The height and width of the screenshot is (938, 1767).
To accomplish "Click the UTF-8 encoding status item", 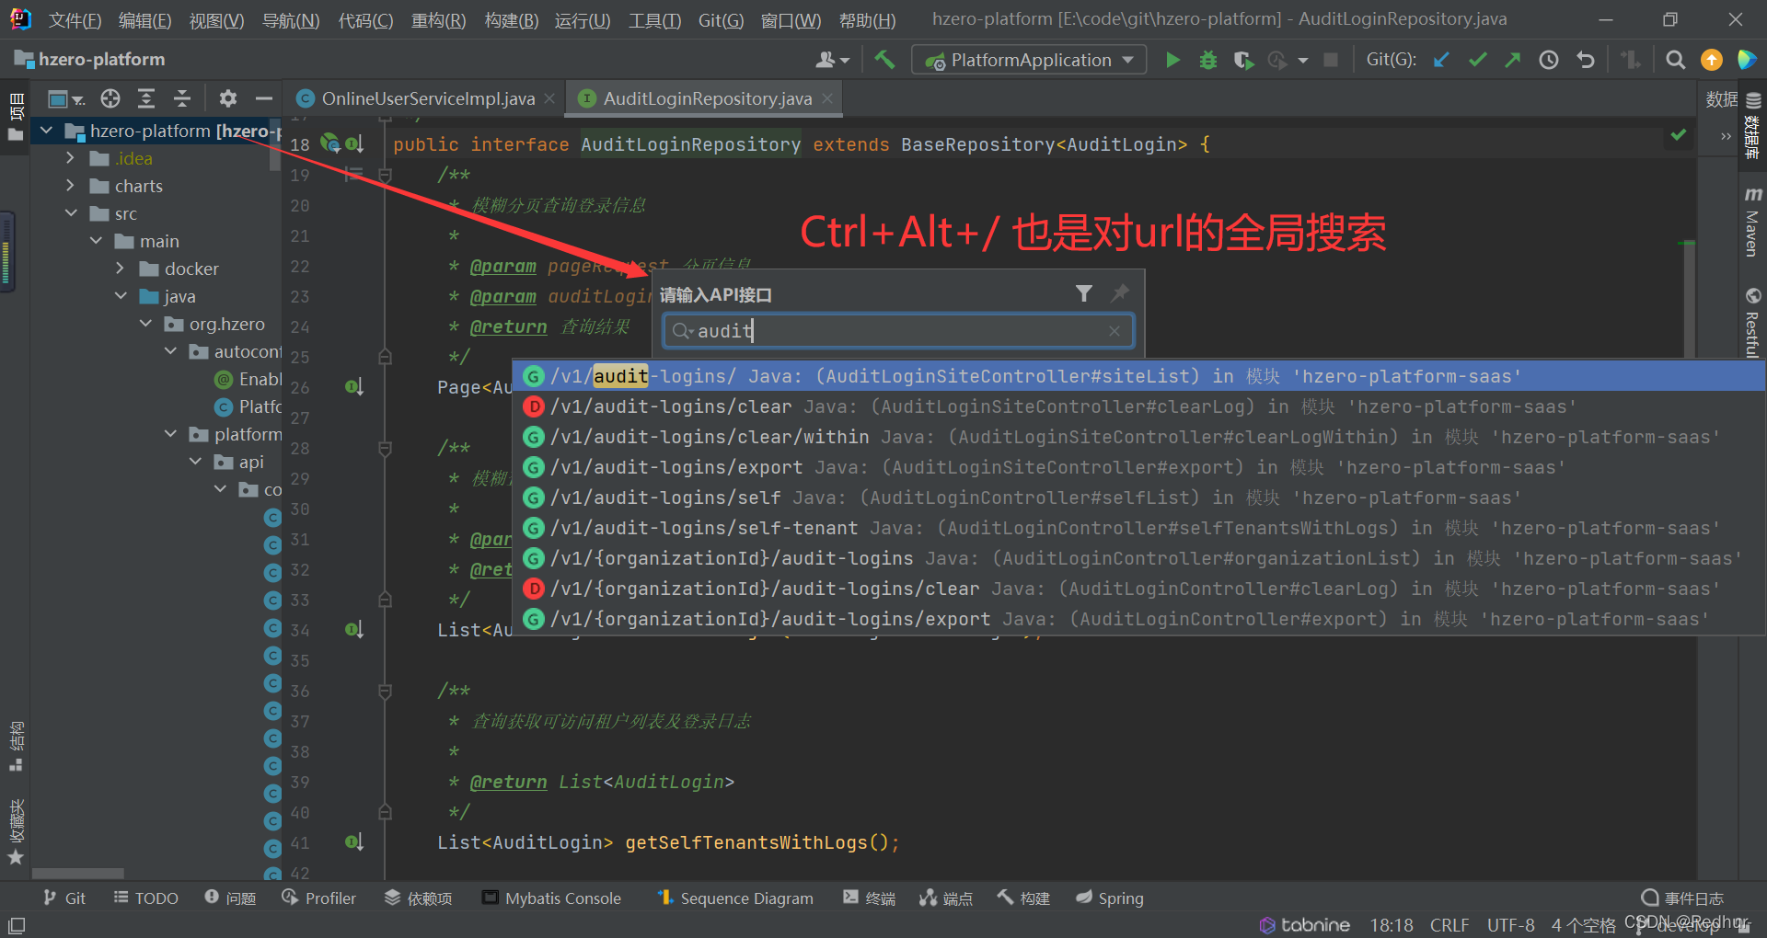I will tap(1511, 925).
